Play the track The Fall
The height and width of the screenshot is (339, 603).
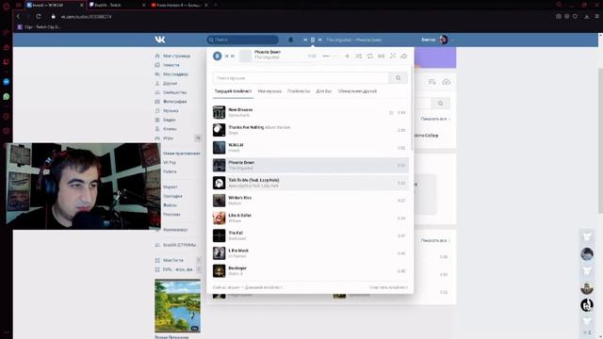click(x=310, y=235)
